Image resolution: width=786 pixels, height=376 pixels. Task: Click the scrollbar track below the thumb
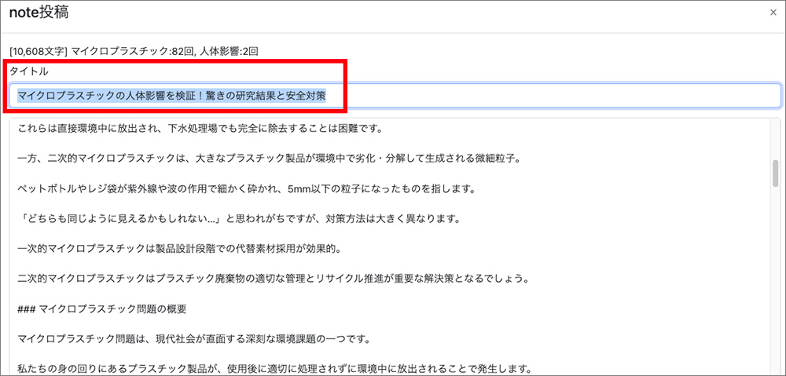click(775, 298)
